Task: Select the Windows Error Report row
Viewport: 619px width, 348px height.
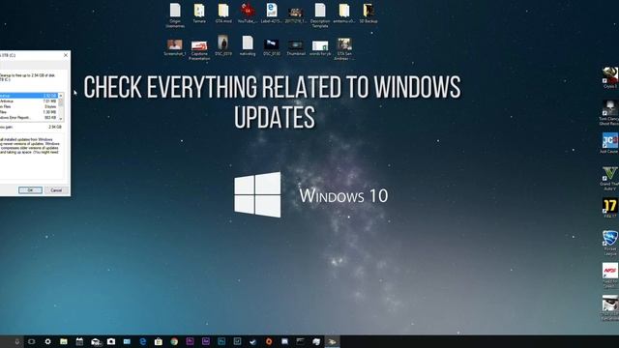Action: [x=29, y=118]
